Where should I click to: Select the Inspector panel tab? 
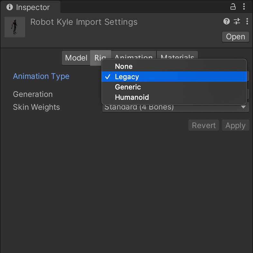30,7
